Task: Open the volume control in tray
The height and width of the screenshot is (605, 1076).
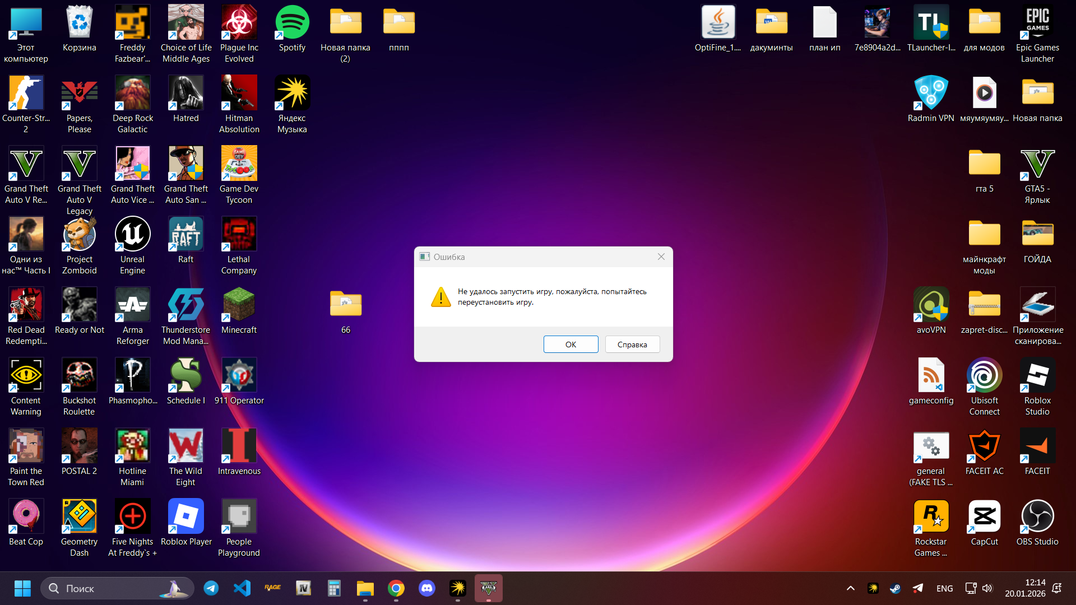Action: (x=987, y=588)
